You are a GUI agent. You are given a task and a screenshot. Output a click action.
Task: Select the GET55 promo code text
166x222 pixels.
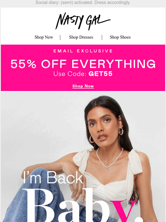pos(100,74)
